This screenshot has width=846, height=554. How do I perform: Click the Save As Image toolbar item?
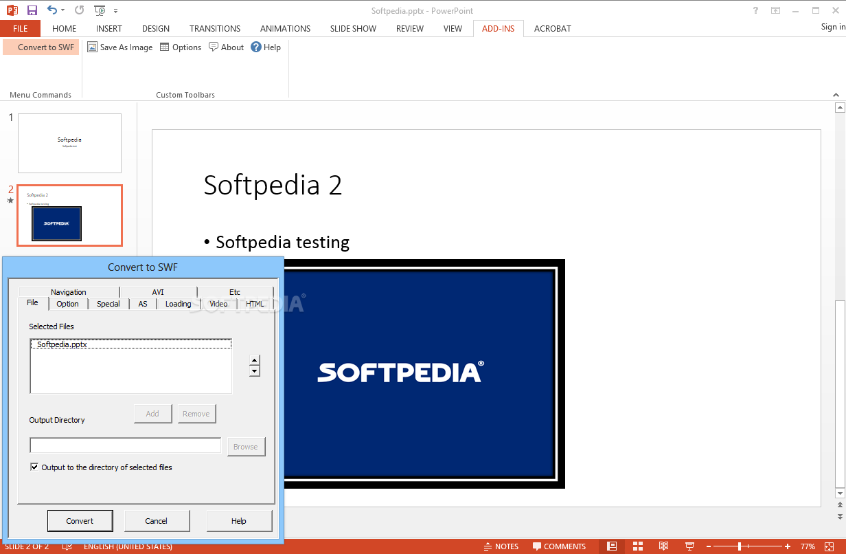point(120,47)
